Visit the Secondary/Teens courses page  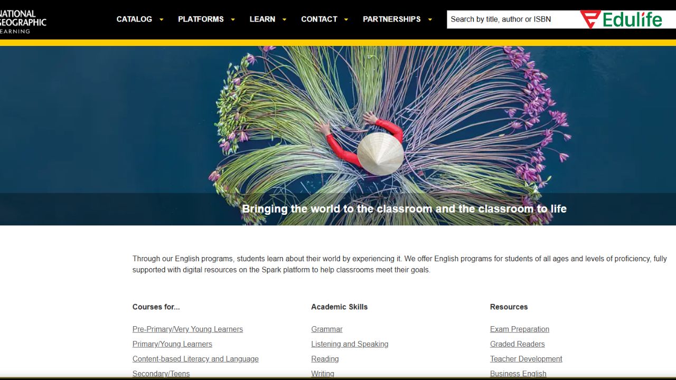point(161,373)
